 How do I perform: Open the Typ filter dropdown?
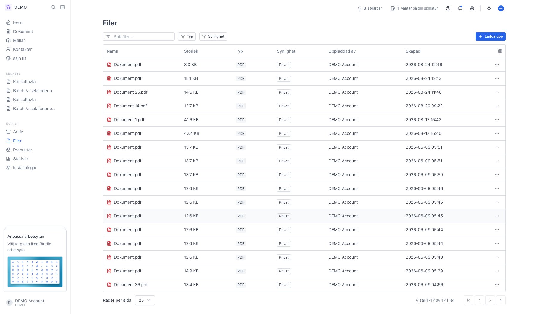click(x=187, y=36)
